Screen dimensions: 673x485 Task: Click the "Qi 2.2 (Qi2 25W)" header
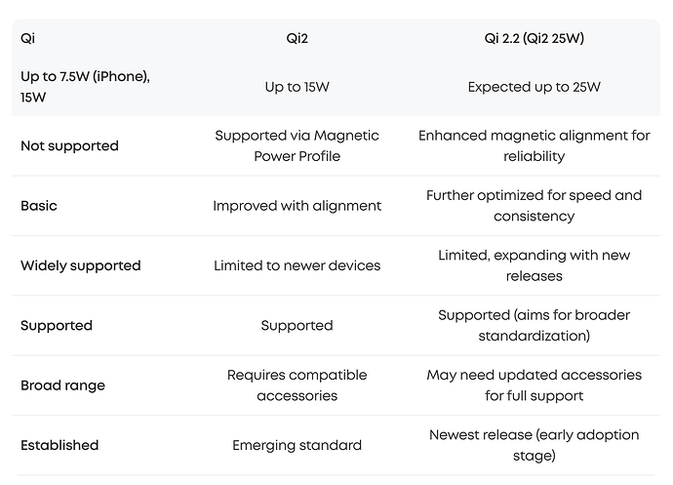(534, 39)
